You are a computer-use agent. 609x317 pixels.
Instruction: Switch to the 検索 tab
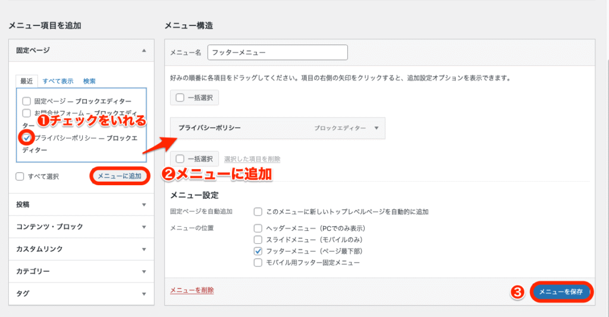(x=89, y=81)
